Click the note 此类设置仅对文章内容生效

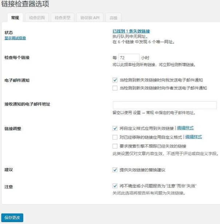(166, 154)
